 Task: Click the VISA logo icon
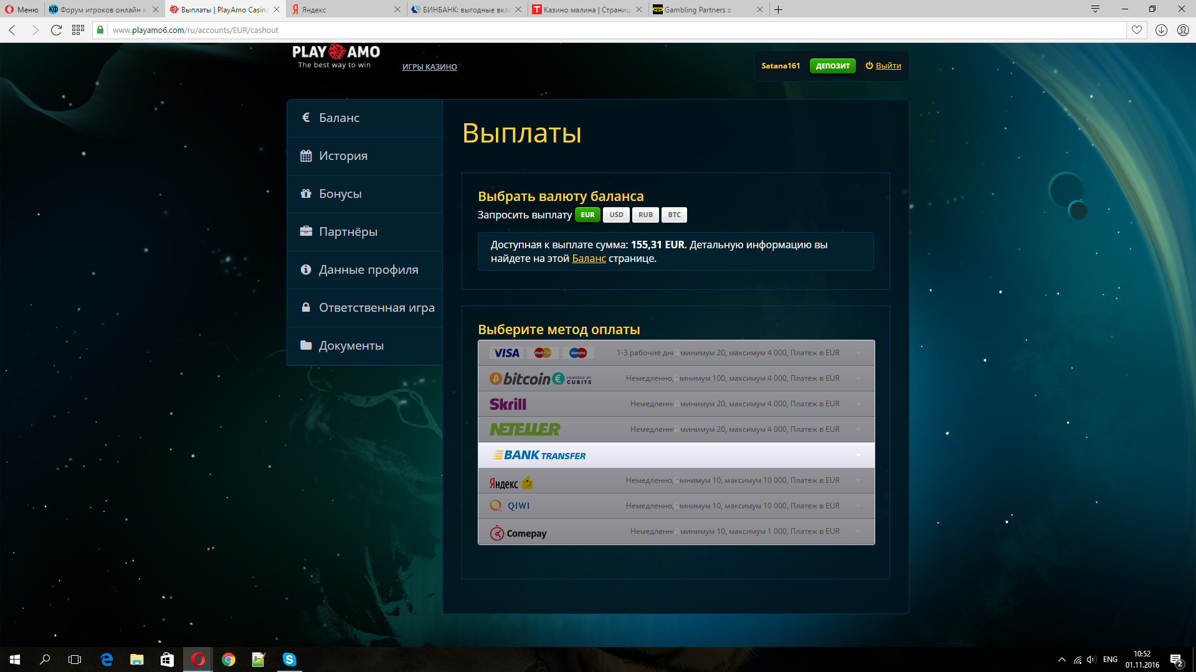click(x=506, y=353)
